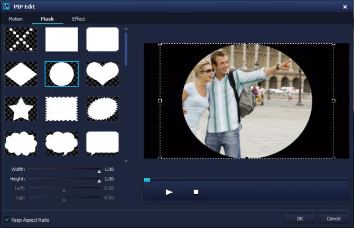Click the mask list scroll down arrow
354x228 pixels.
click(126, 161)
